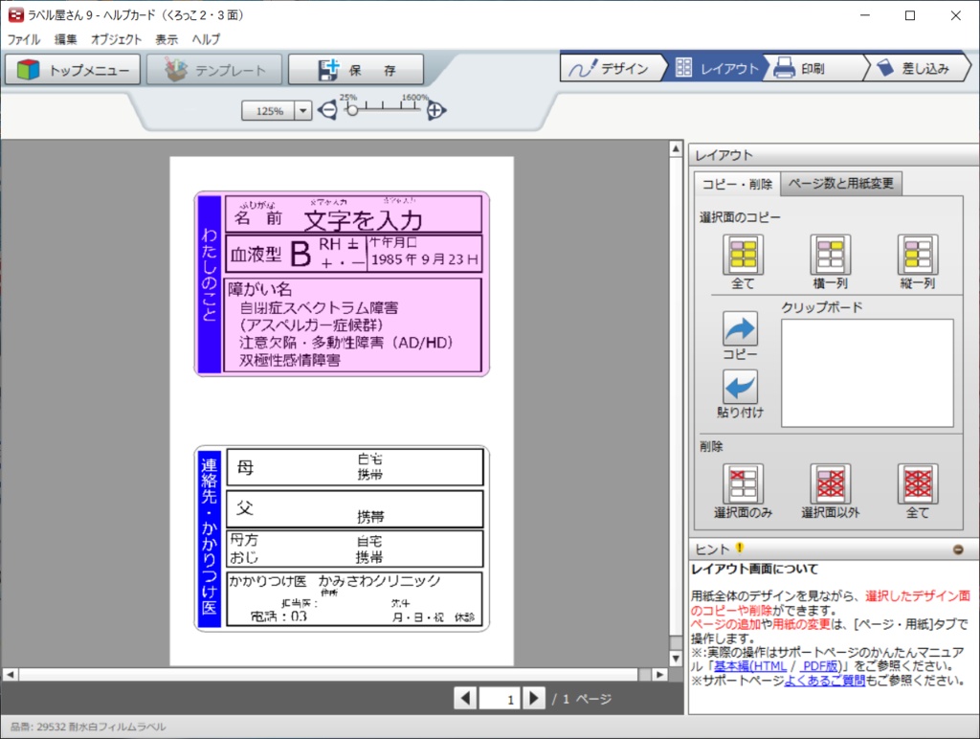980x739 pixels.
Task: Click the 障がい名 heading text
Action: point(260,289)
